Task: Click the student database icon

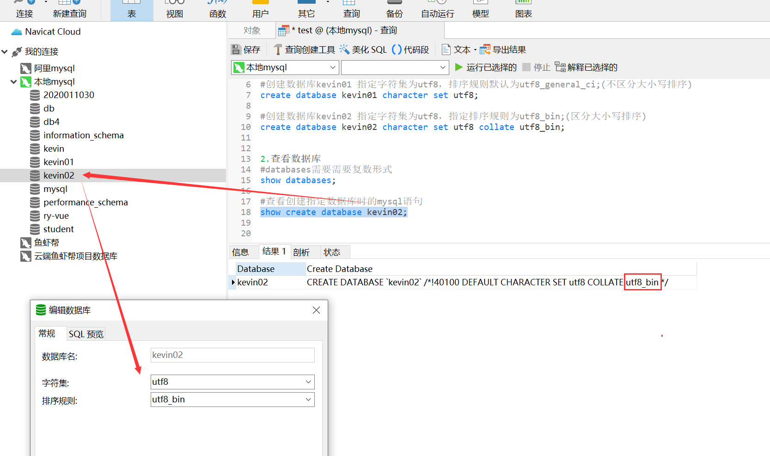Action: click(x=35, y=229)
